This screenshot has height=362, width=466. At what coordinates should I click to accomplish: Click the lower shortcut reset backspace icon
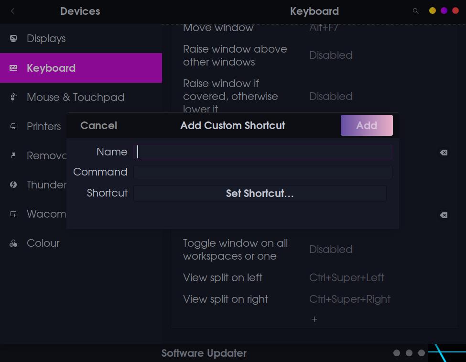point(444,215)
